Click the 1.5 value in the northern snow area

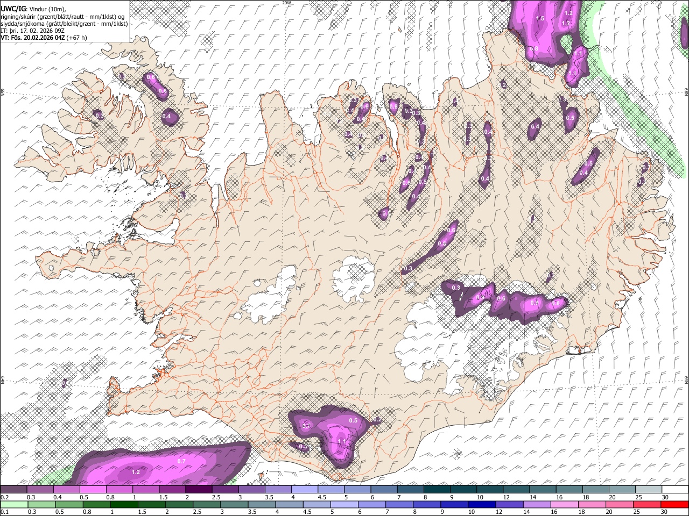click(x=540, y=18)
